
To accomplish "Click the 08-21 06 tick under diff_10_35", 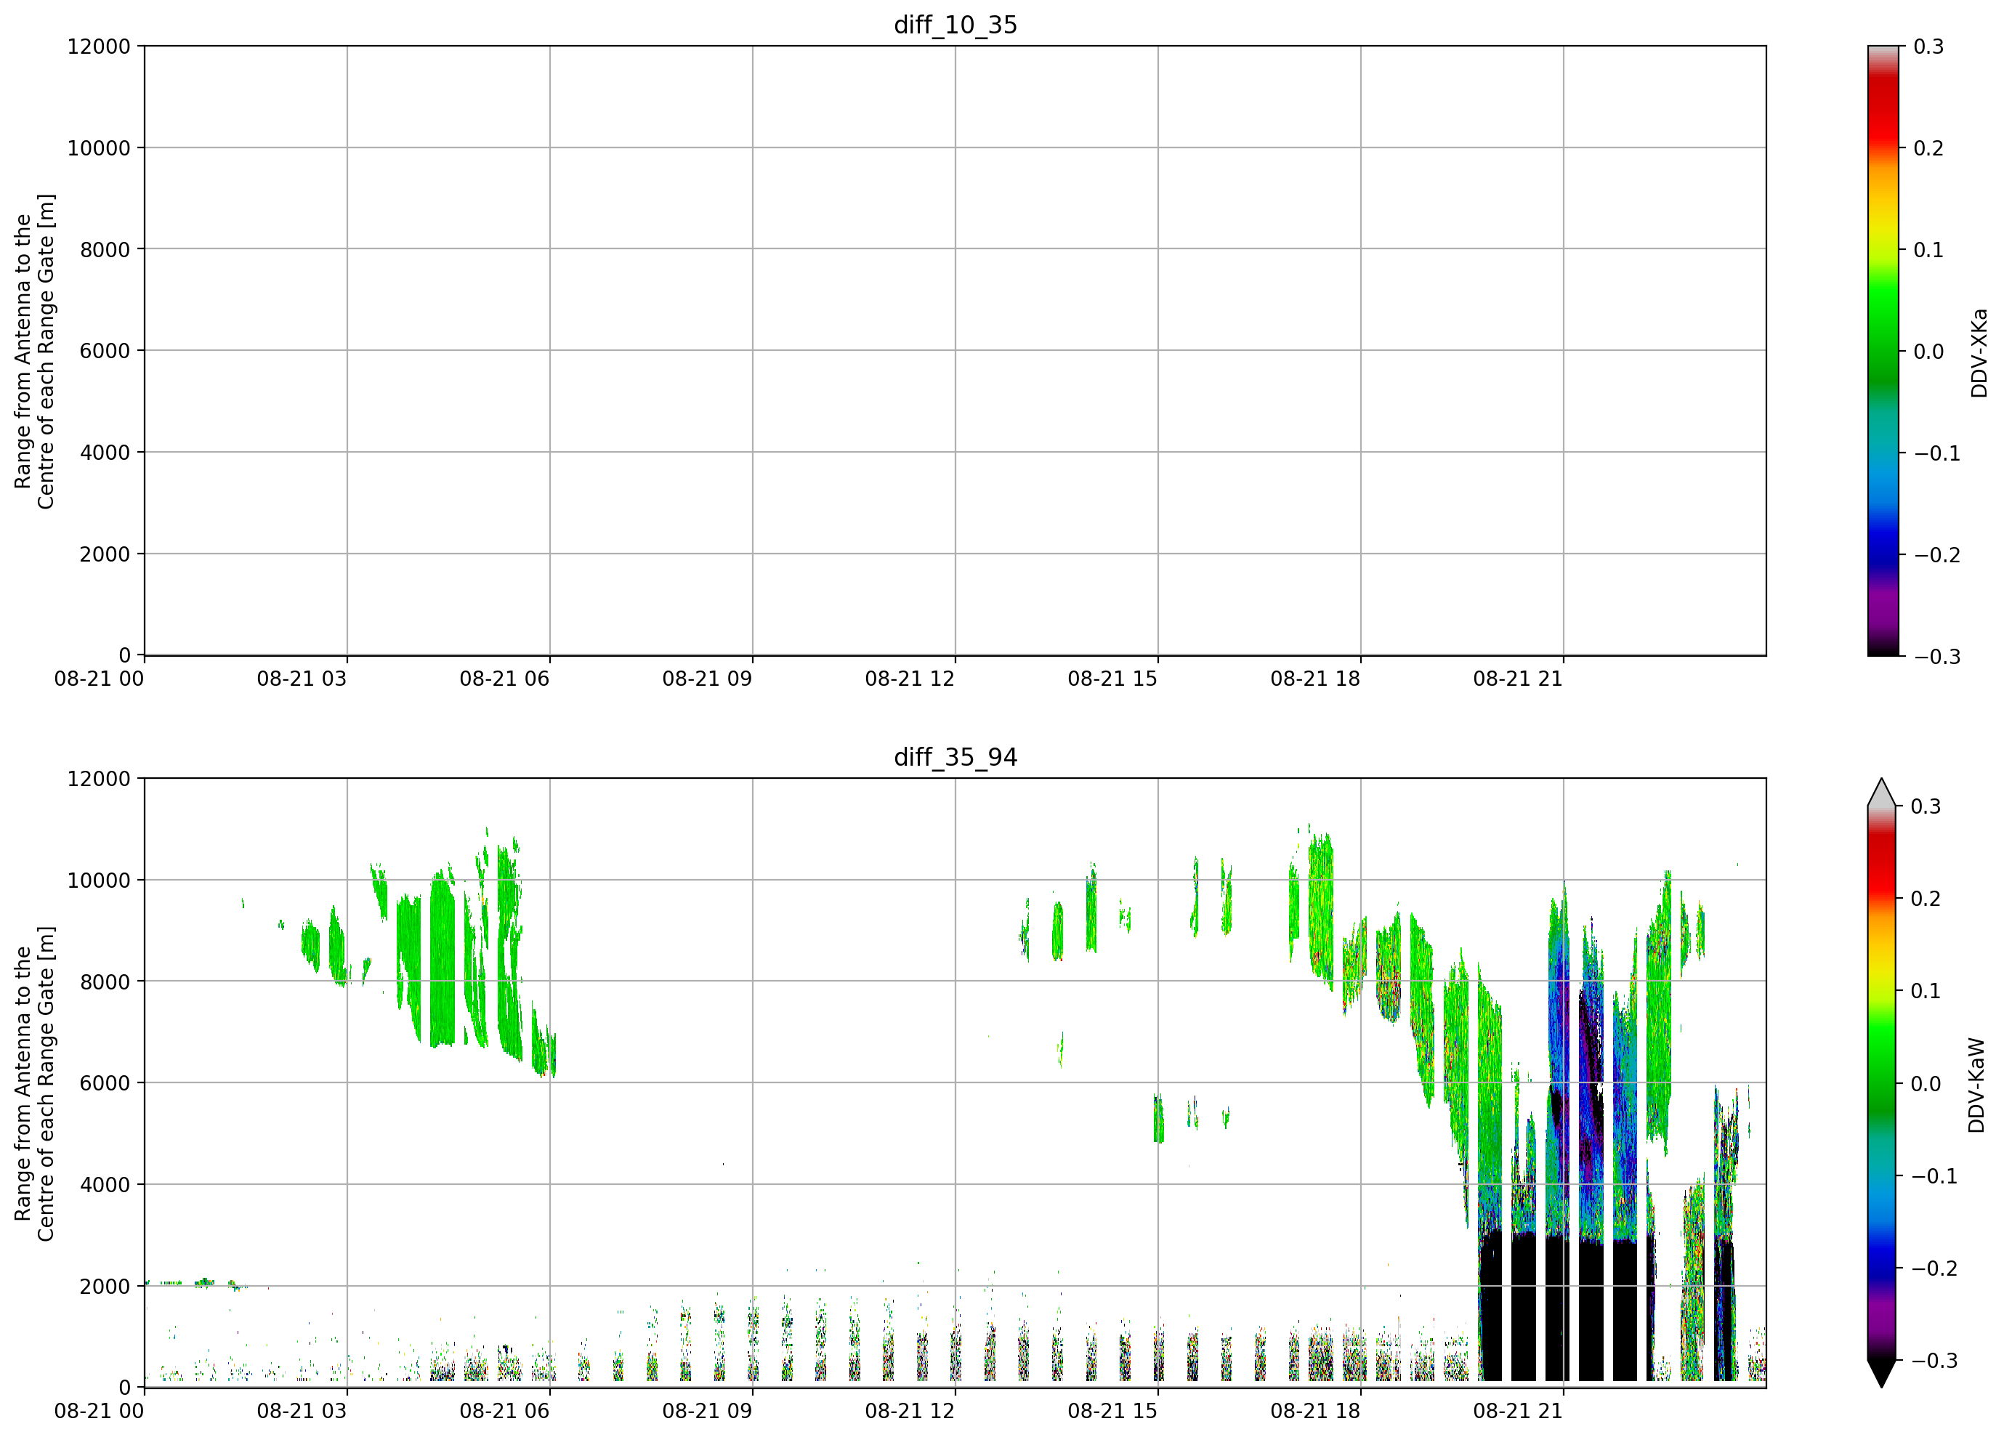I will tap(504, 679).
